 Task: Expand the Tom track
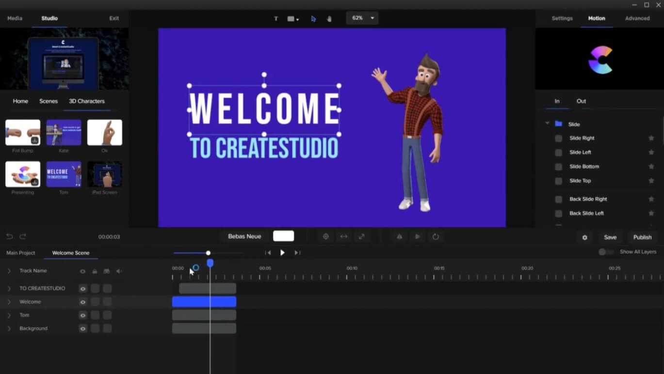[9, 315]
